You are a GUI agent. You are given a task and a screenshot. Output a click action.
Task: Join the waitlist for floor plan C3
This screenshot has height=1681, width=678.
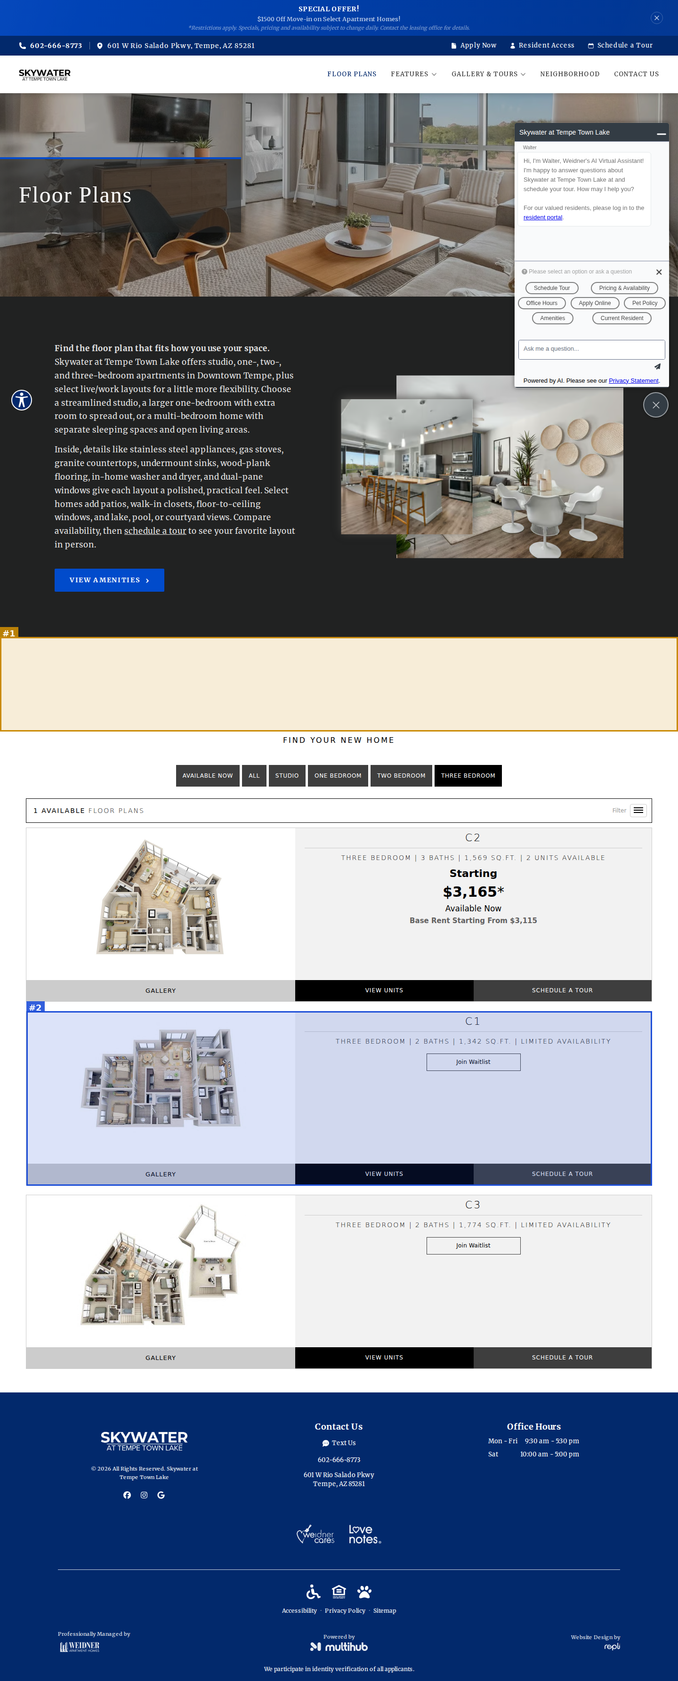coord(474,1245)
